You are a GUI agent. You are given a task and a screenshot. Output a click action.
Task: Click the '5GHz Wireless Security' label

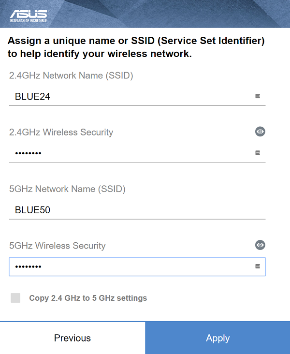tap(58, 246)
